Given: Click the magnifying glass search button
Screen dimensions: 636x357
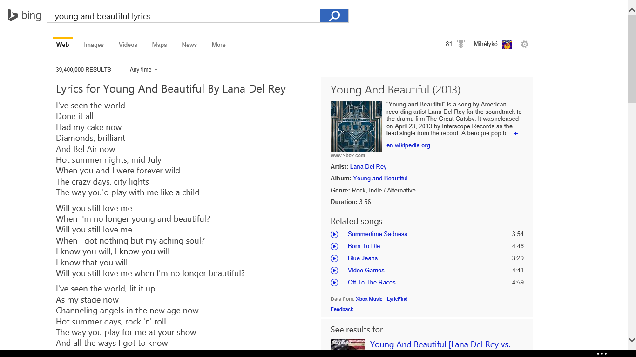Looking at the screenshot, I should 334,16.
